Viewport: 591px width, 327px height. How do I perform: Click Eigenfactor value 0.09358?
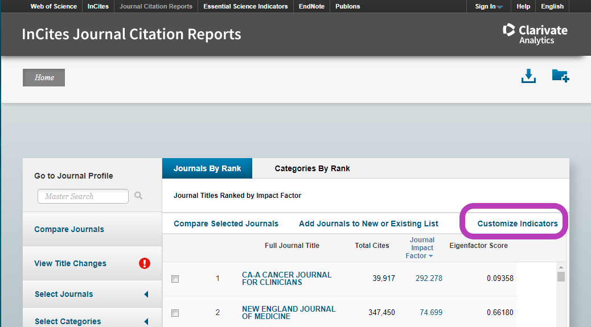(500, 279)
